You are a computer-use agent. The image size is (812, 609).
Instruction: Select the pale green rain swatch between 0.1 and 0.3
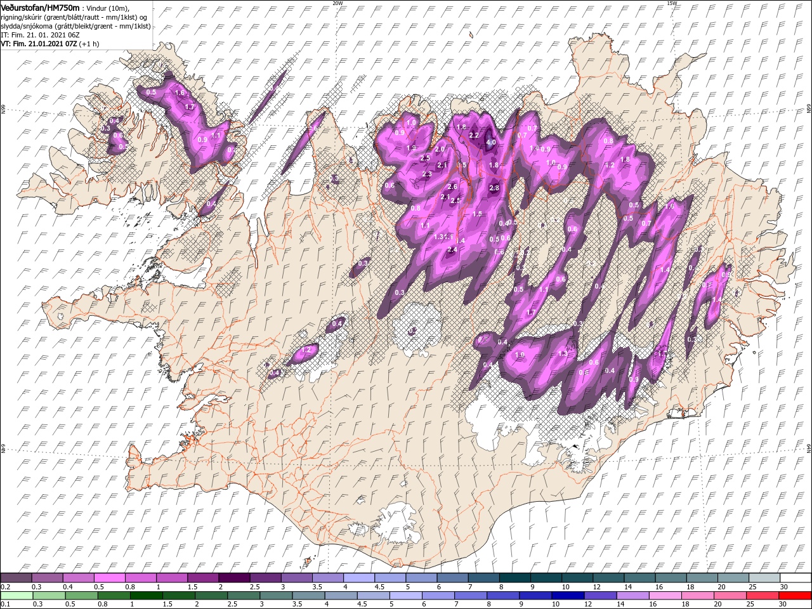(x=16, y=596)
